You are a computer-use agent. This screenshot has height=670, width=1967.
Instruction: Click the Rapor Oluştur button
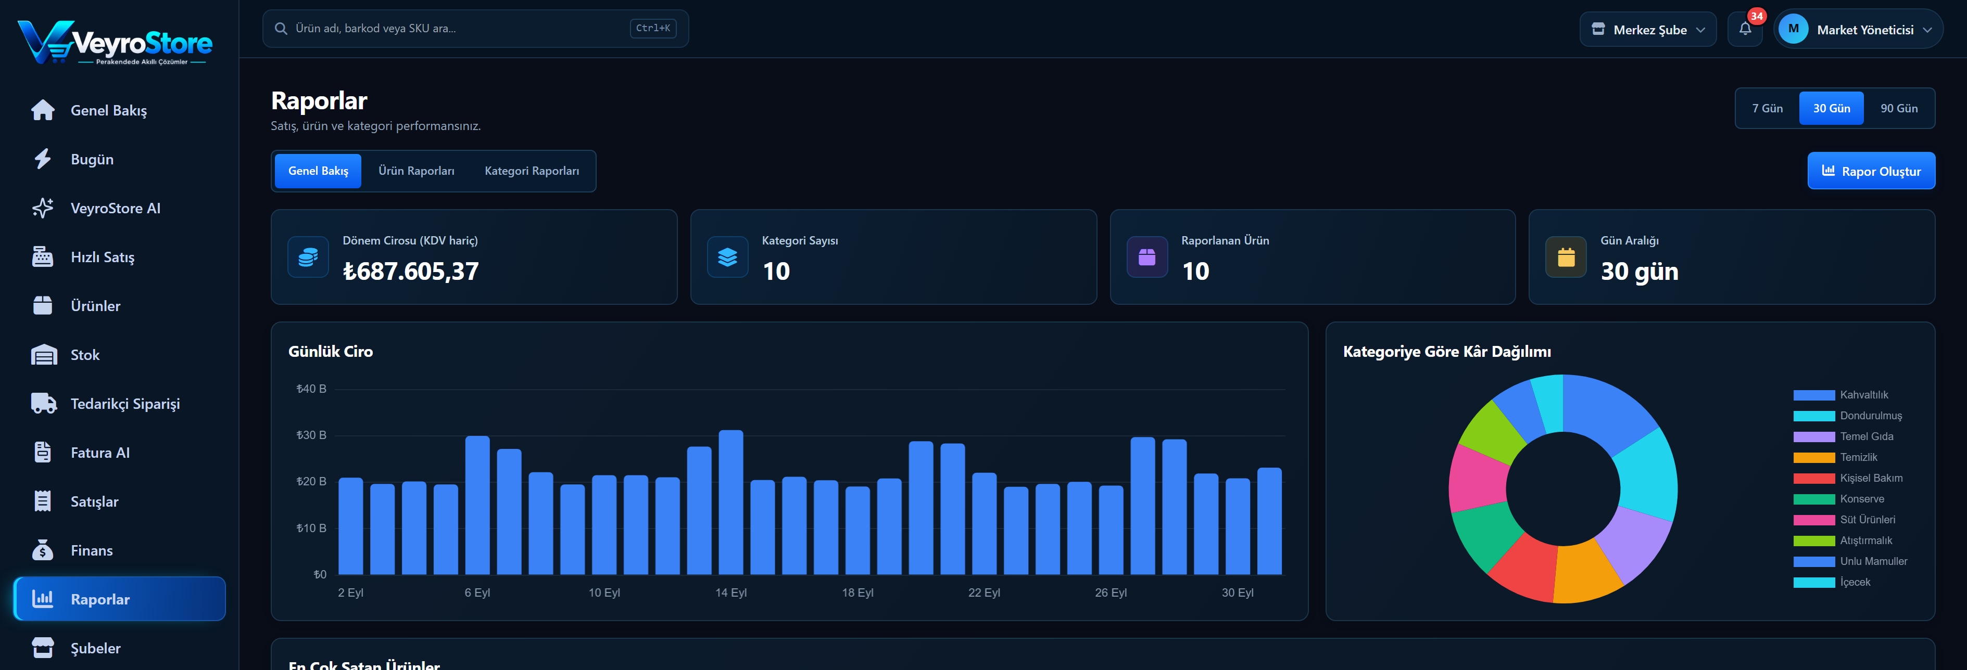click(1871, 171)
